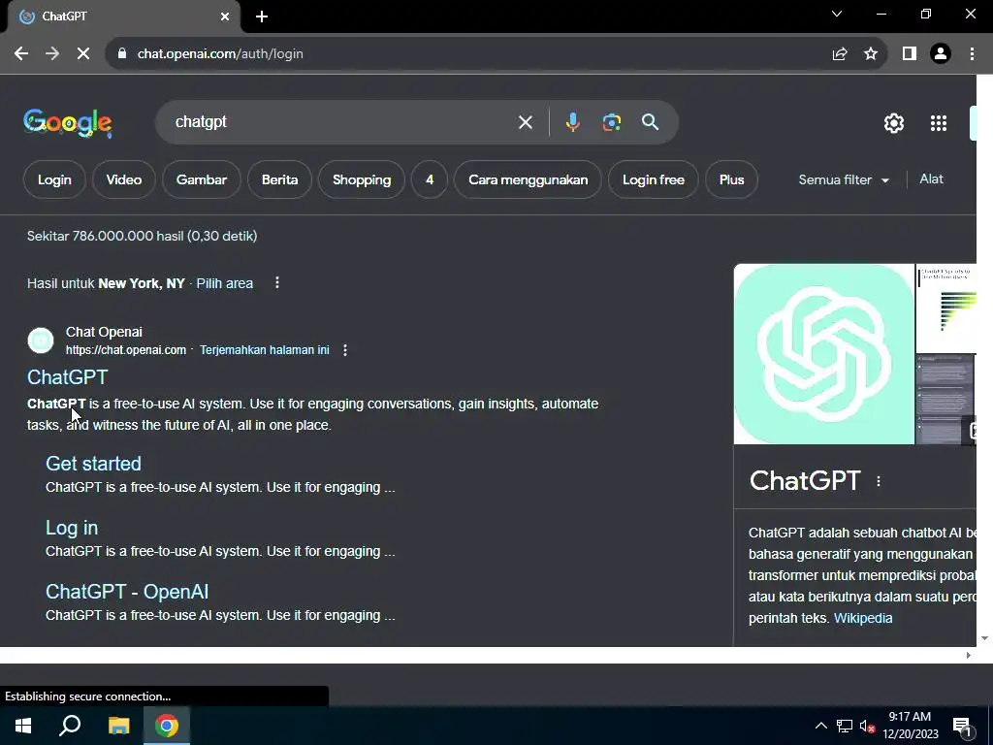Screen dimensions: 993x745
Task: Click into the search box containing chatgpt
Action: 342,121
